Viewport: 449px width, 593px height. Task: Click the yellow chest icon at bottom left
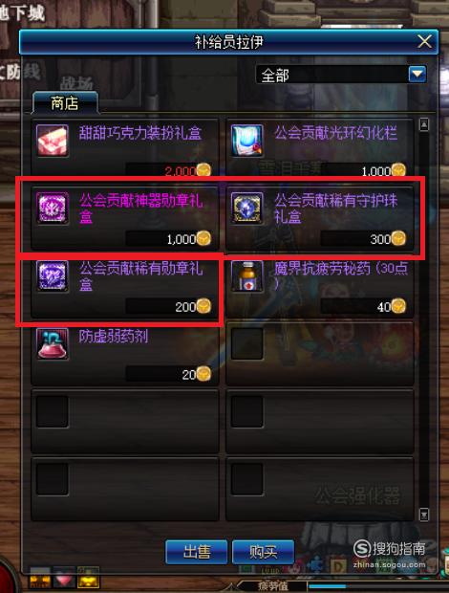88,578
